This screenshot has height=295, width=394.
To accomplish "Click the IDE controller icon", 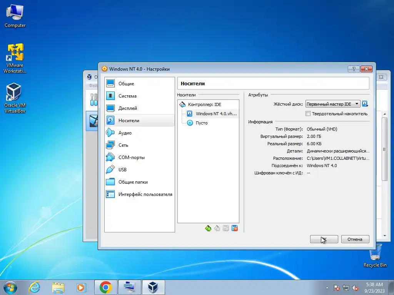I will [182, 104].
